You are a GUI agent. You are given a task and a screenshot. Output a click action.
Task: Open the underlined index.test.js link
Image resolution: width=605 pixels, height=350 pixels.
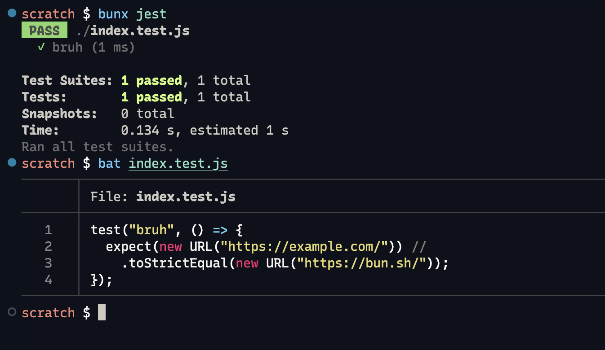point(178,163)
